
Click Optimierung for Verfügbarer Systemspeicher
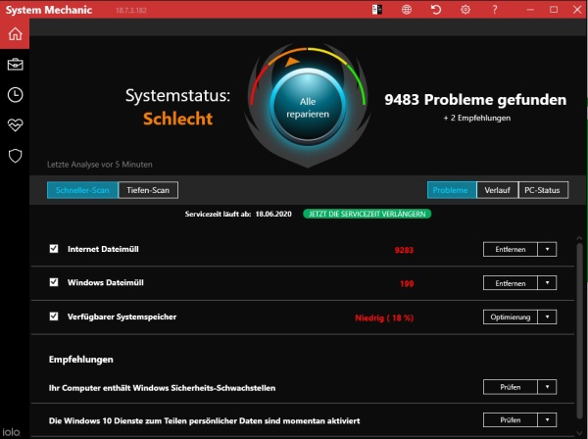(511, 317)
